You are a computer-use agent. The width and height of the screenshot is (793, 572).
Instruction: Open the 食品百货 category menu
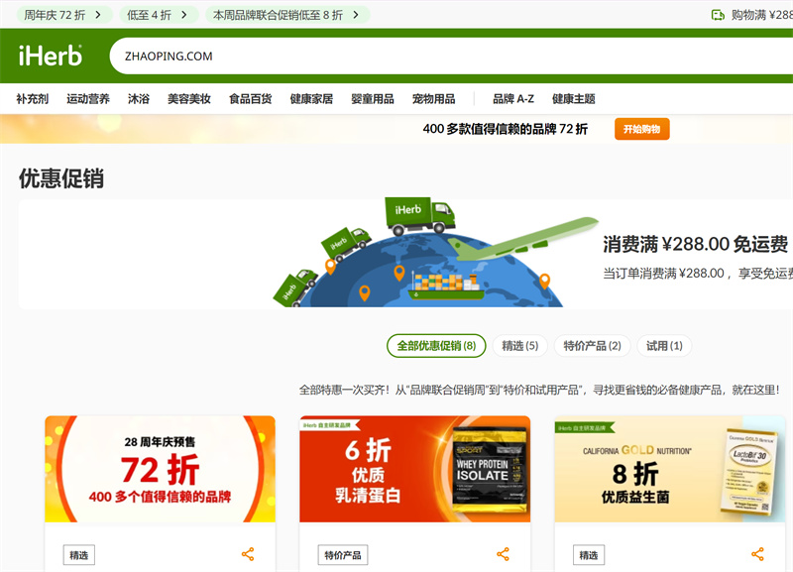(x=251, y=98)
